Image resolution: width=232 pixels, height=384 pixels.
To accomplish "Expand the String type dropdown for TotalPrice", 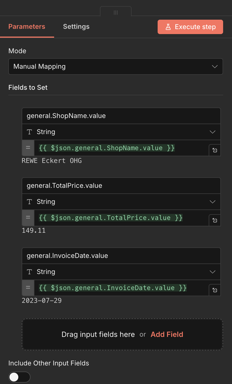I will point(213,202).
